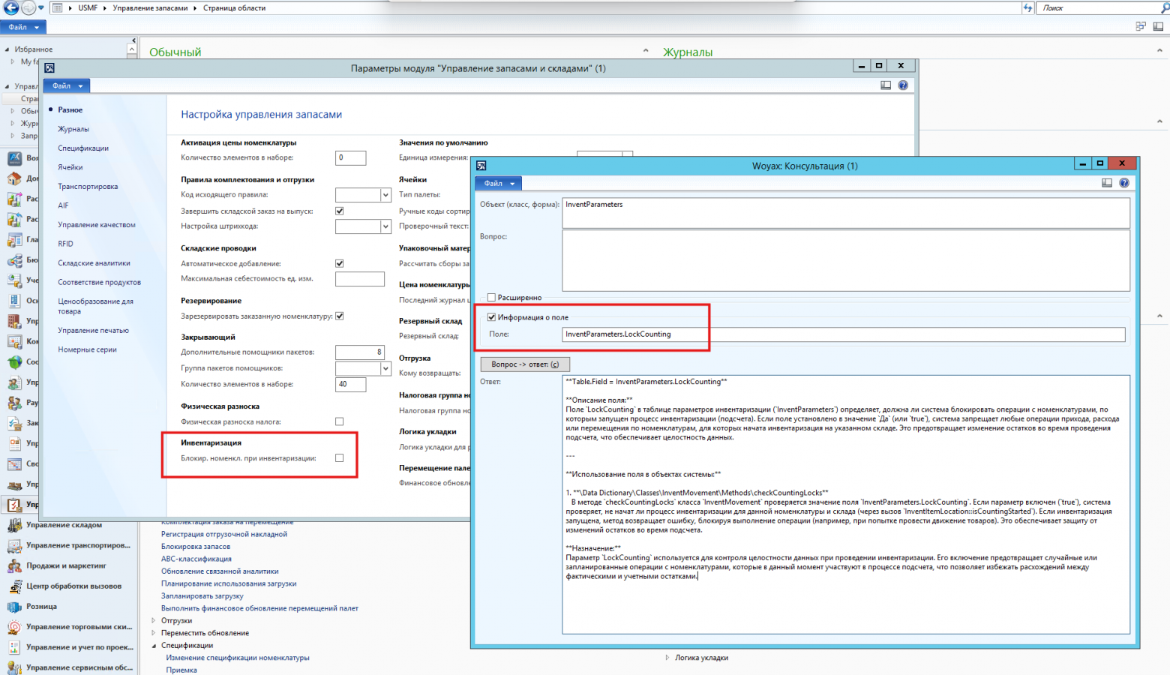Enable Блокир. номенкл. при инвентаризации checkbox
This screenshot has width=1170, height=675.
(340, 457)
